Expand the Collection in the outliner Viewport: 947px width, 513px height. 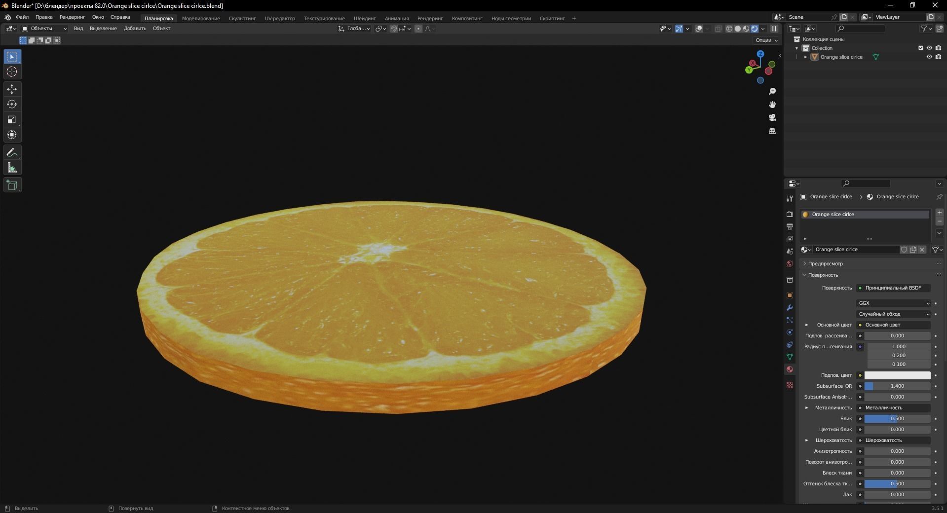click(796, 48)
